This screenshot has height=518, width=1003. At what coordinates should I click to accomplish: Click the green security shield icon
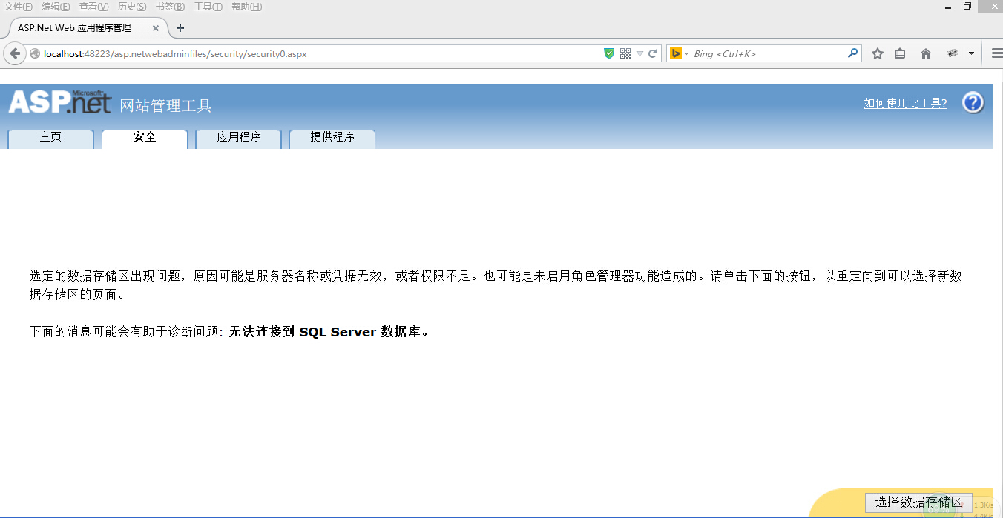click(609, 53)
